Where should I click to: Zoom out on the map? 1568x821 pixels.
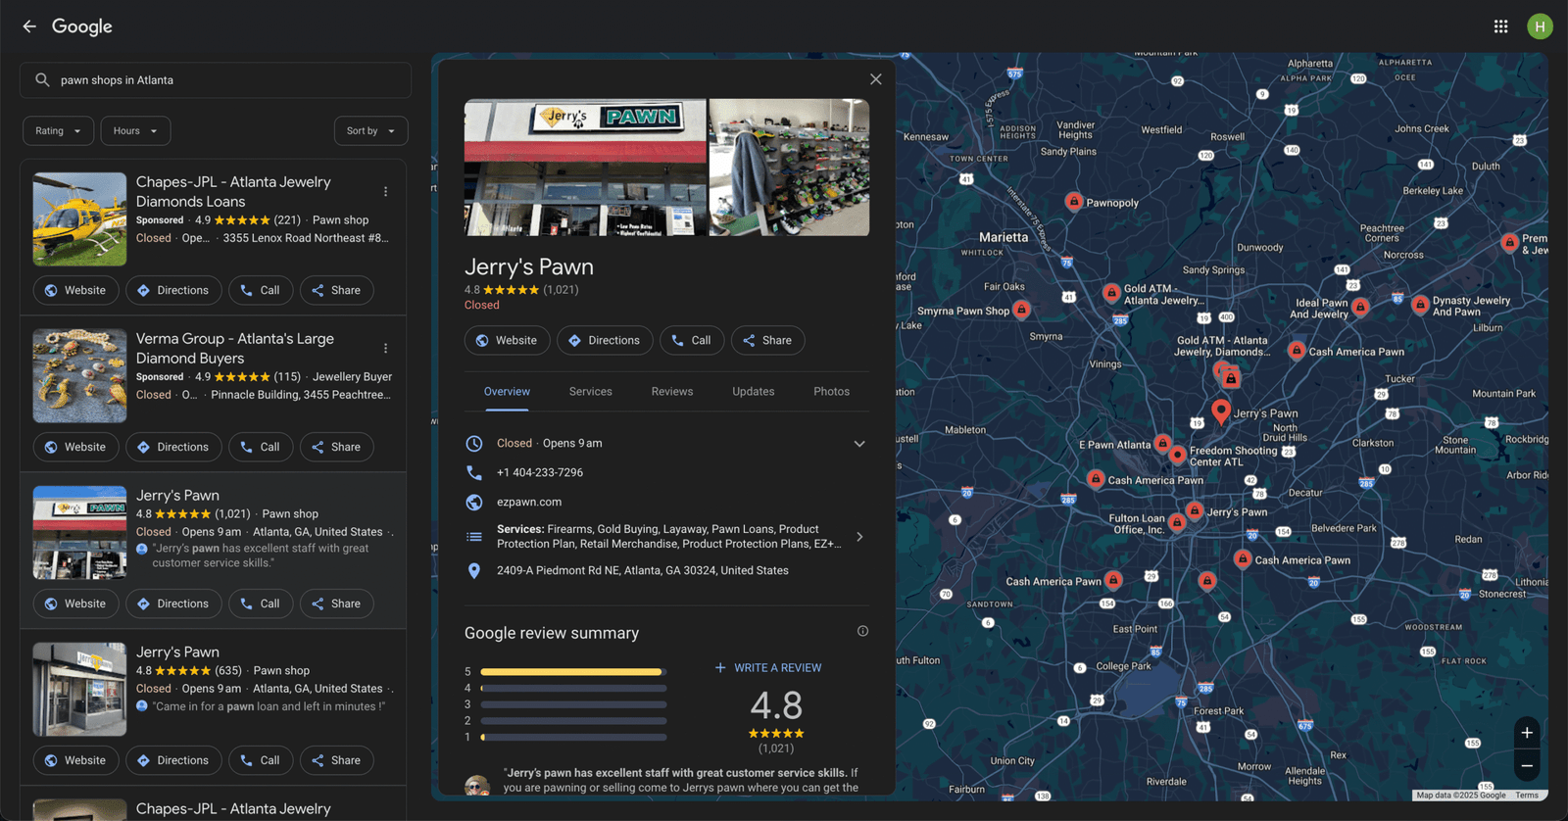coord(1526,765)
